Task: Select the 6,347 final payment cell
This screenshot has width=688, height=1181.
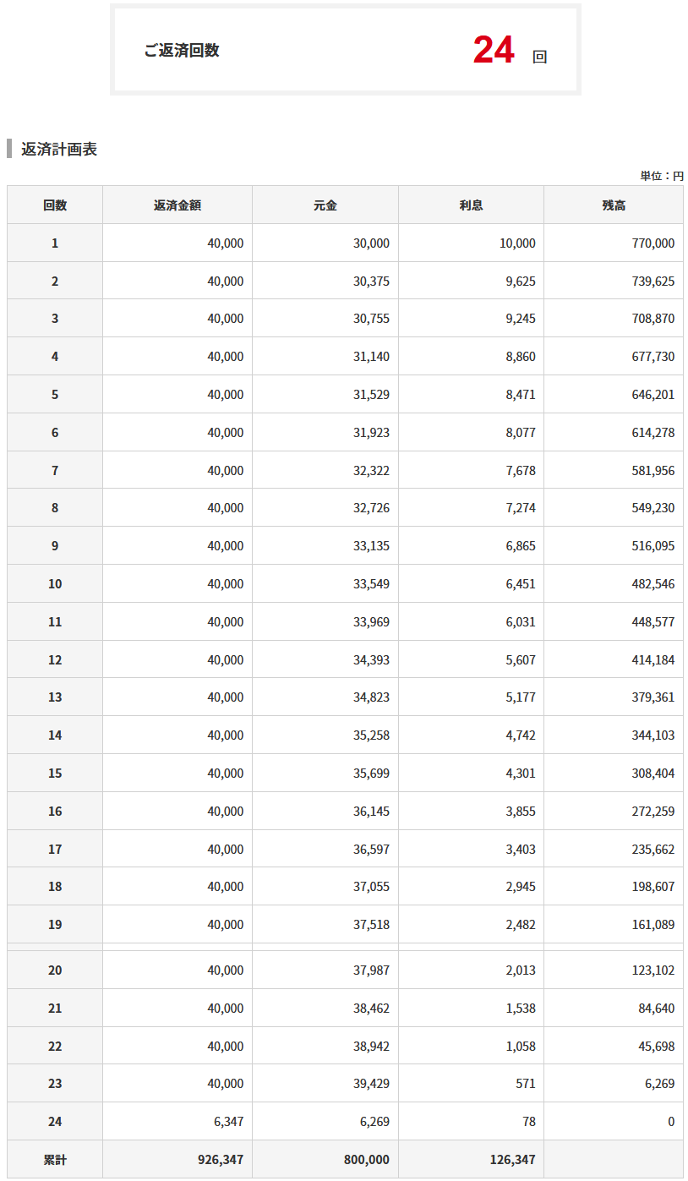Action: coord(226,1122)
